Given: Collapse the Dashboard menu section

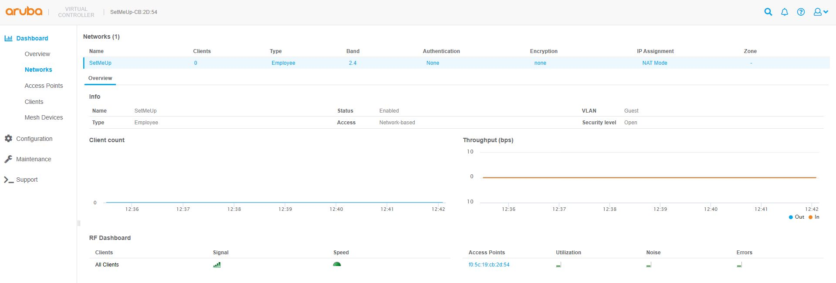Looking at the screenshot, I should [x=32, y=38].
